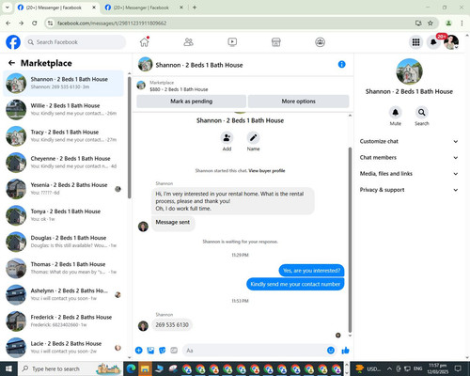Viewport: 470px width, 376px height.
Task: Show hidden system tray icons
Action: [389, 368]
